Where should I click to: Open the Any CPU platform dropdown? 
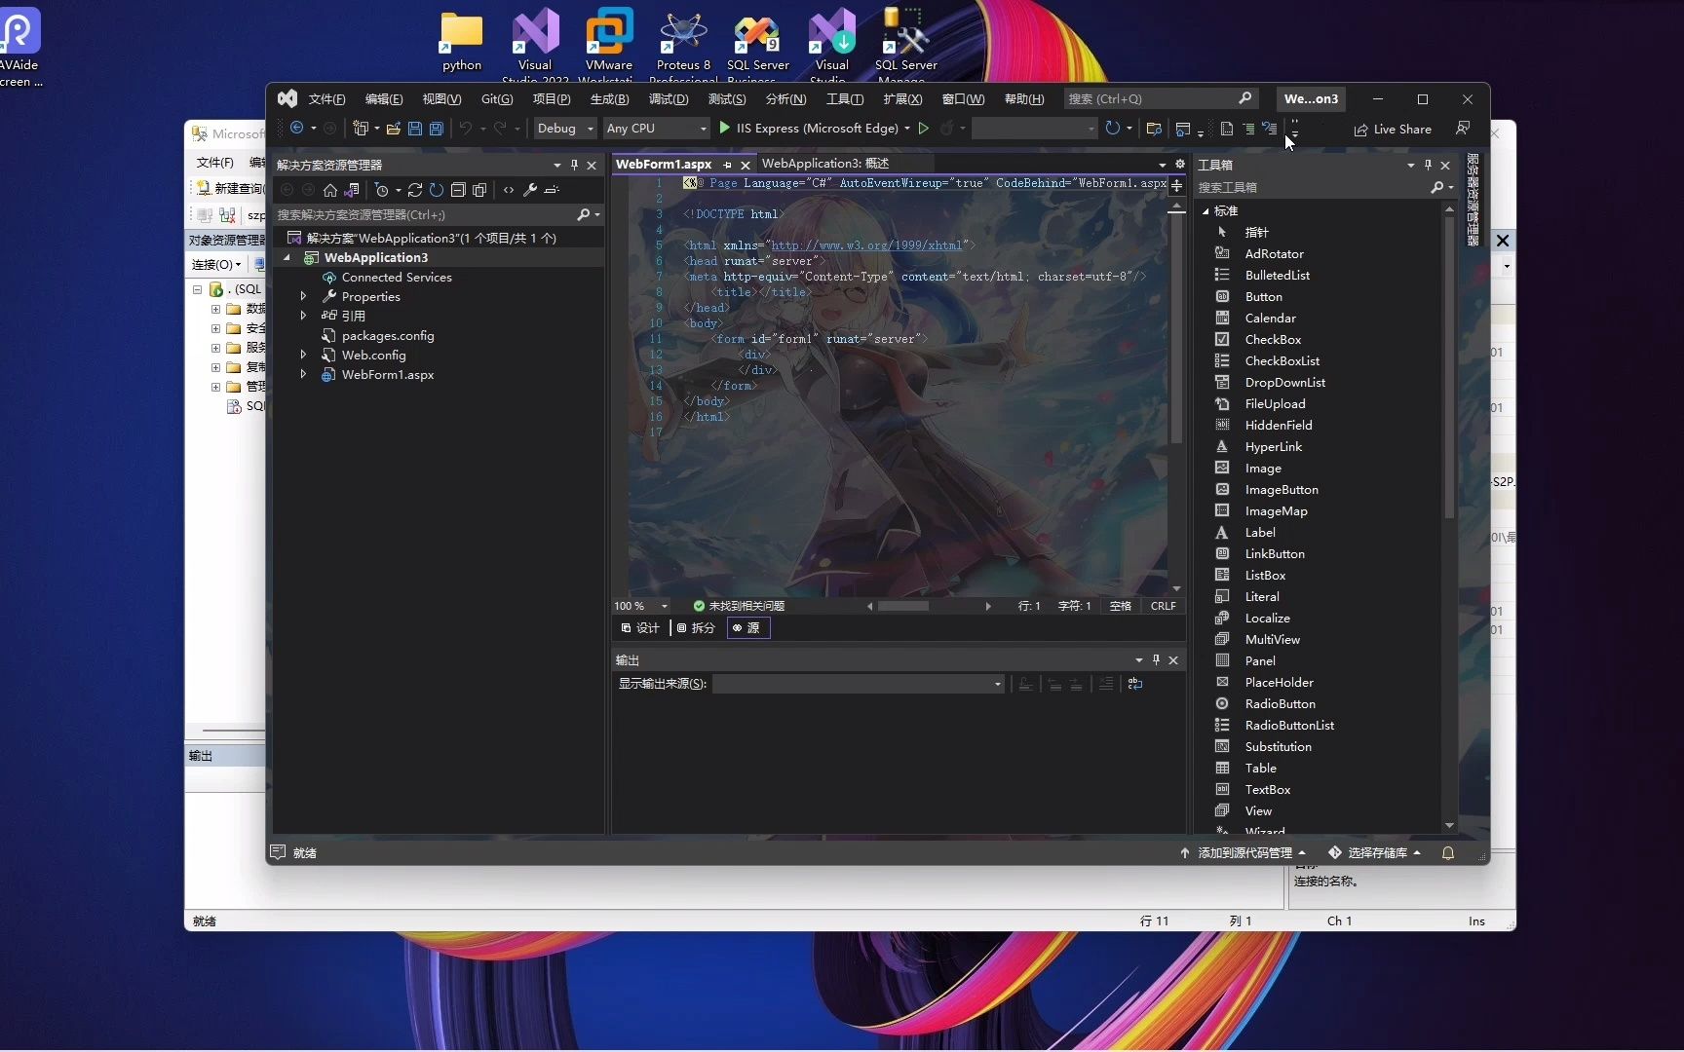click(656, 129)
